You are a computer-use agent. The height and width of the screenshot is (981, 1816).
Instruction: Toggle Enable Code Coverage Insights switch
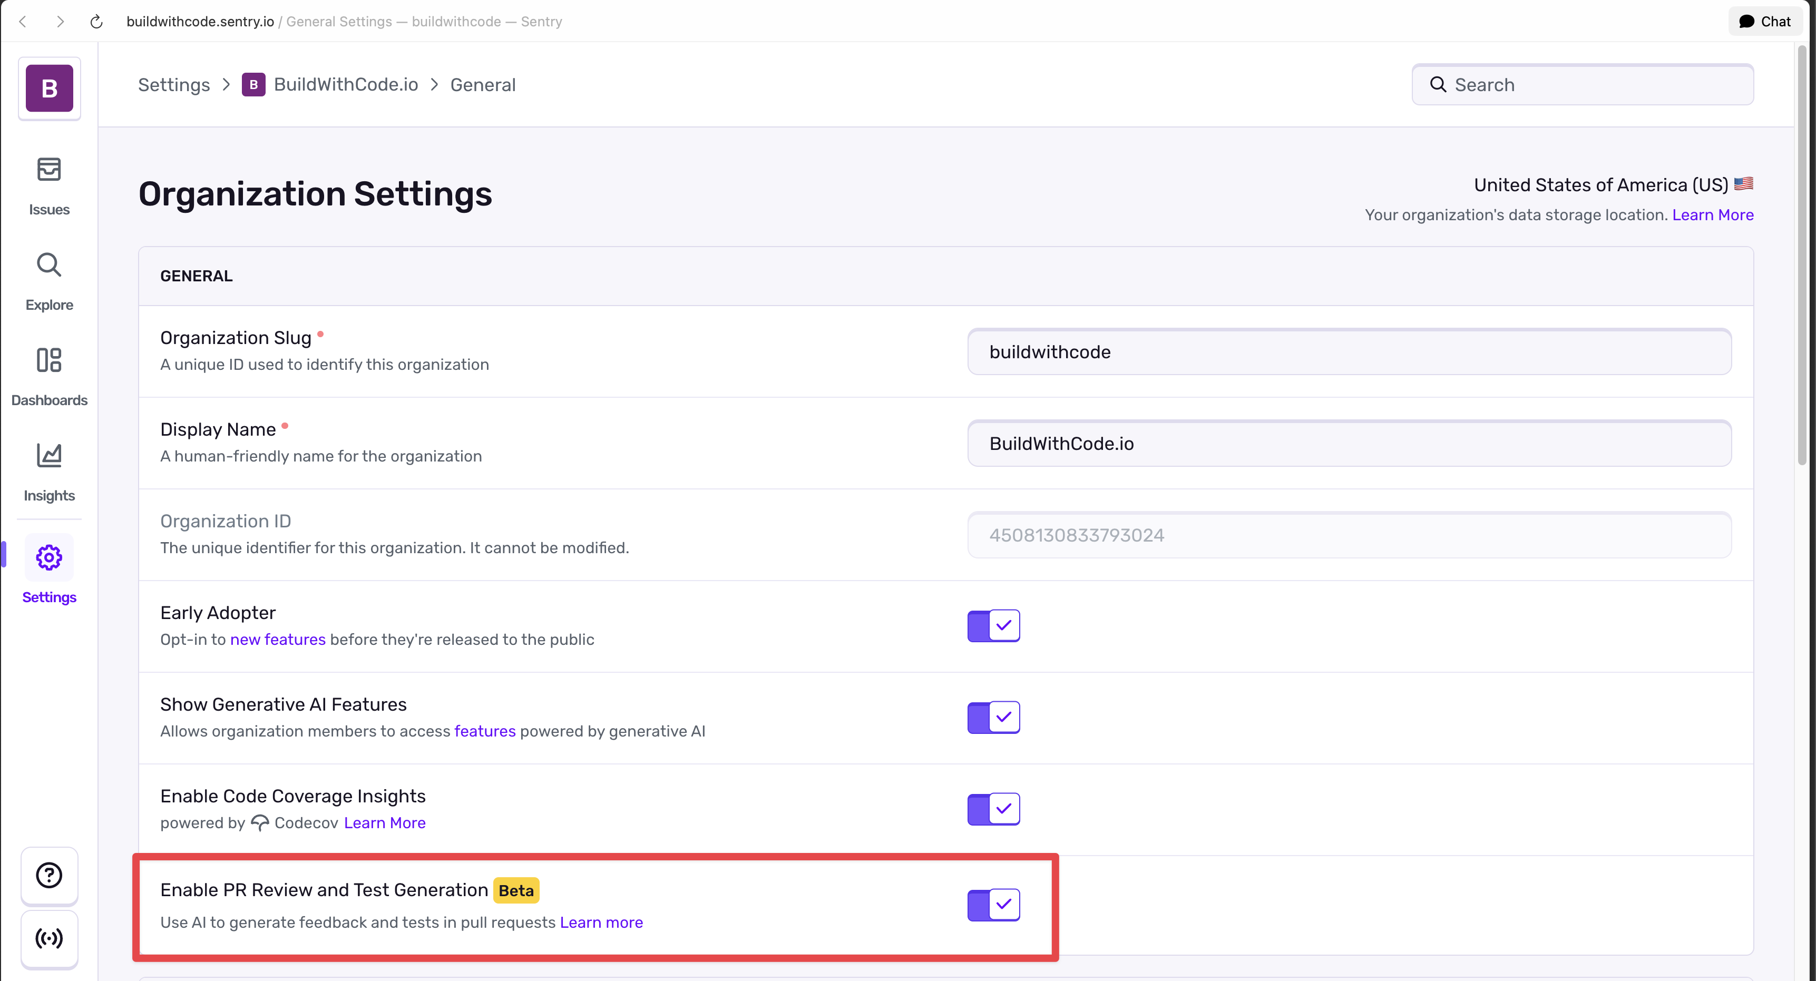(x=993, y=808)
